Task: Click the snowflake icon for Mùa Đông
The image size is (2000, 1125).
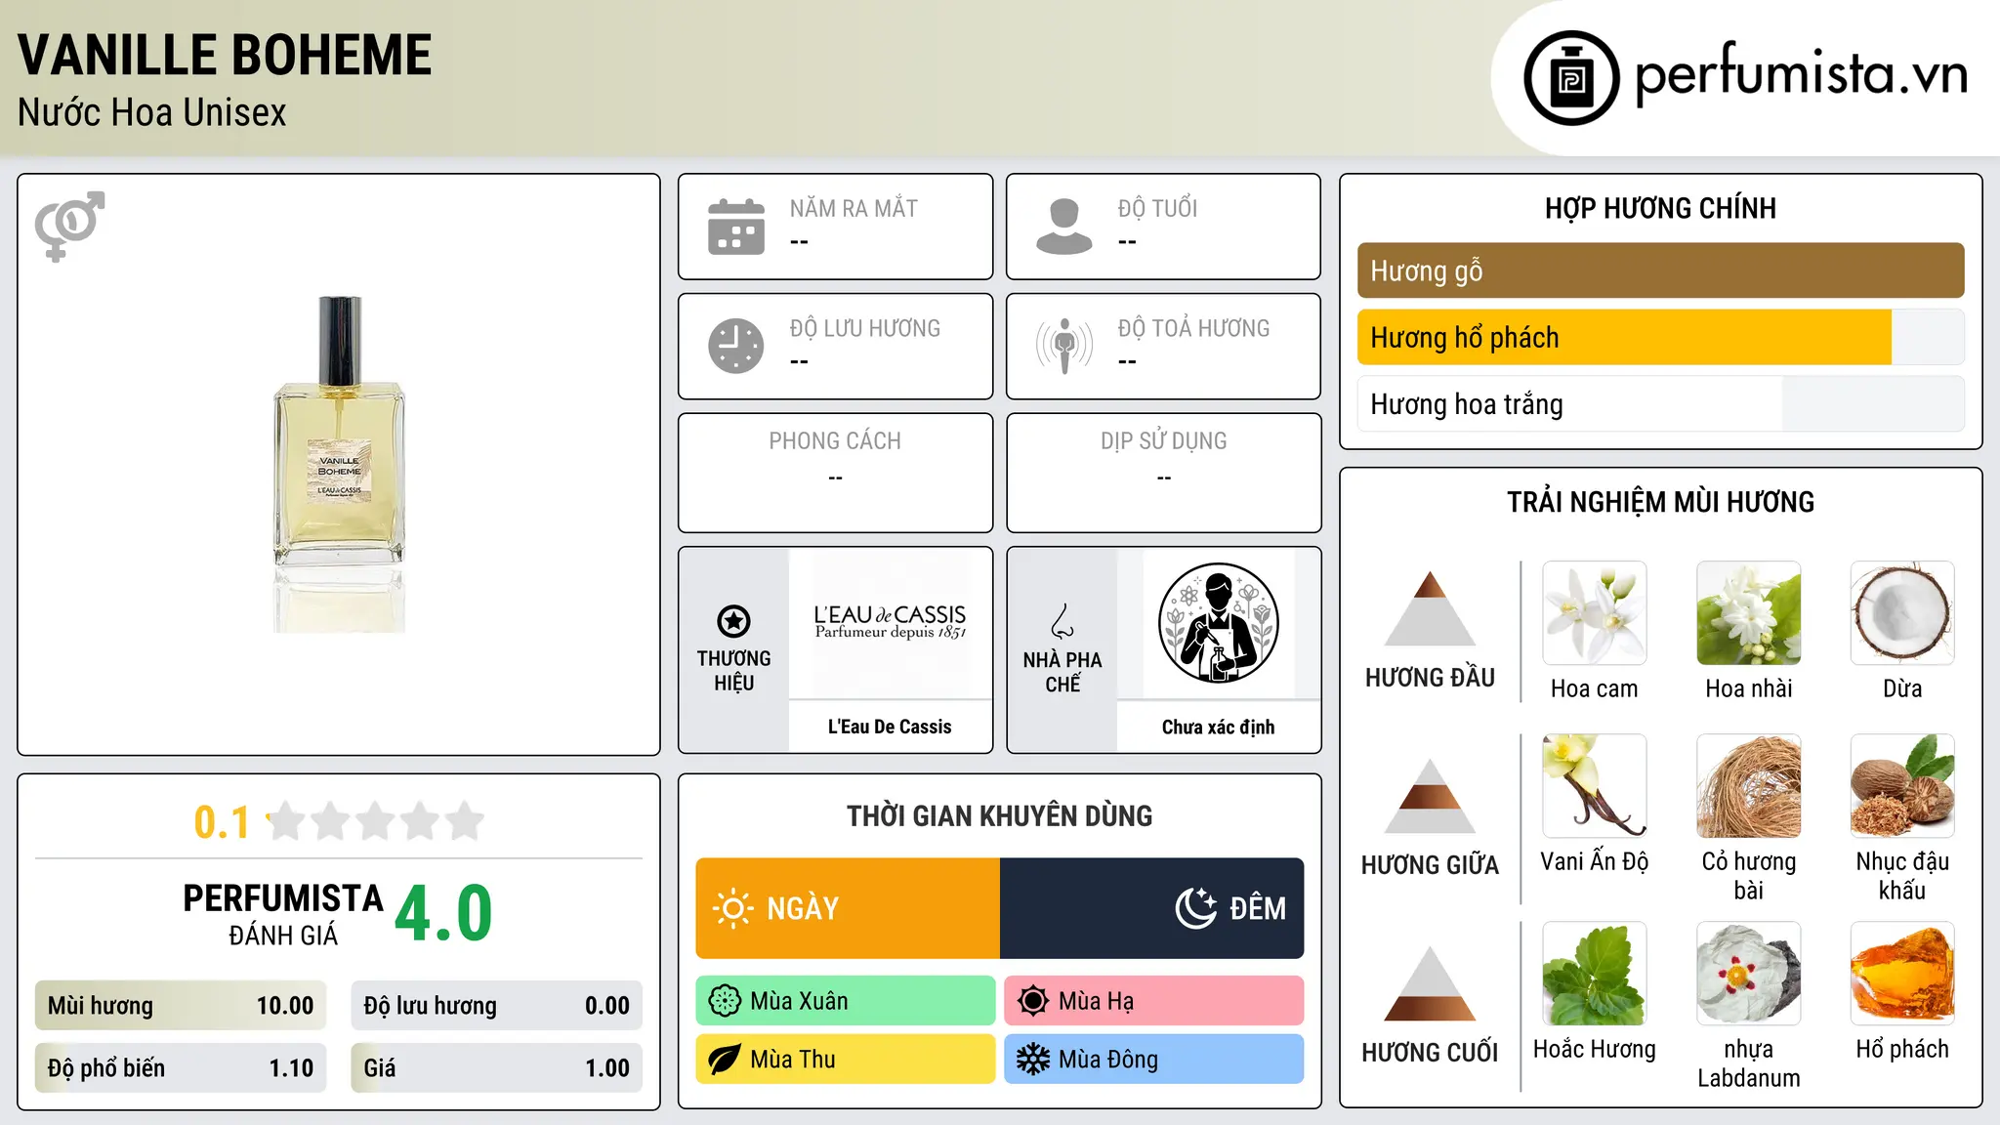Action: pyautogui.click(x=1033, y=1060)
